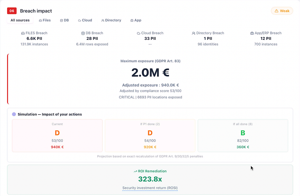Click the Simulation — Impact of your actions heading
Screen dimensions: 300x196
pos(50,114)
